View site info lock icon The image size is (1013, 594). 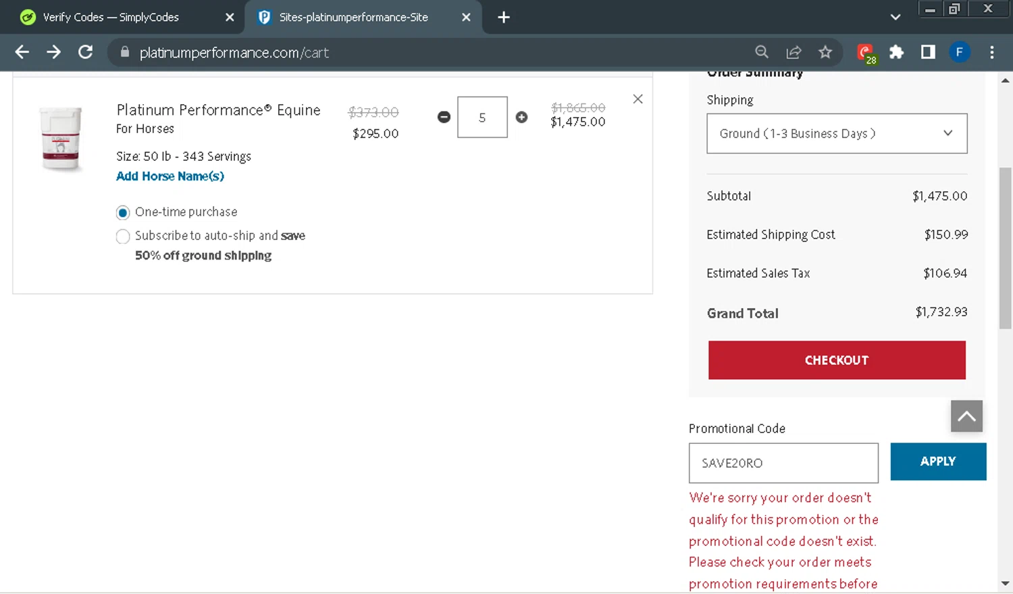pyautogui.click(x=124, y=52)
